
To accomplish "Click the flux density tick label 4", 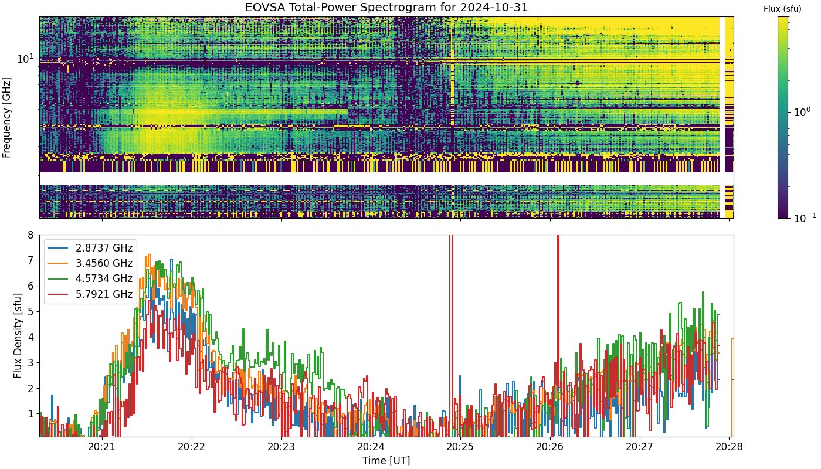I will tap(32, 337).
